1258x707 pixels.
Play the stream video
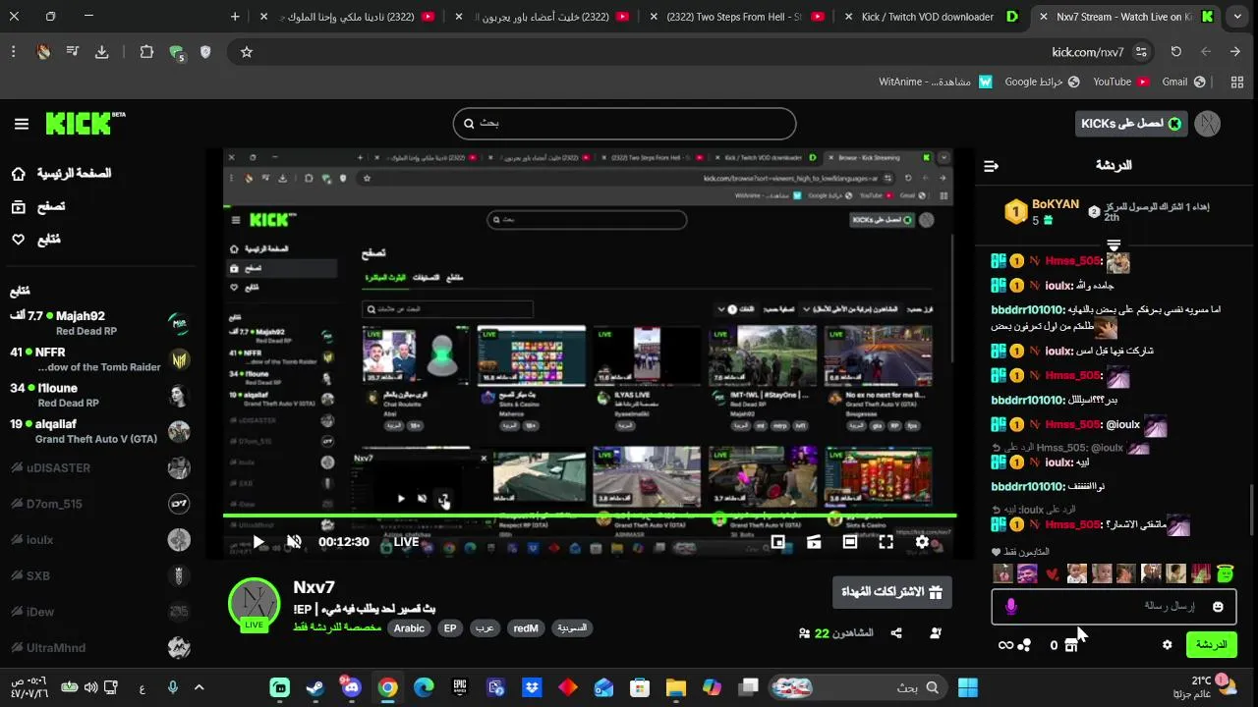tap(258, 541)
